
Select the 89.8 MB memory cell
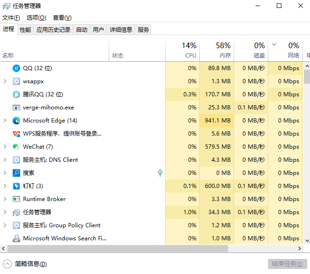pos(217,68)
